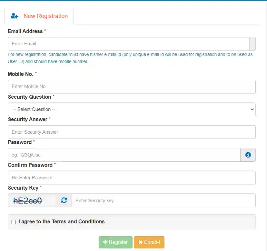This screenshot has width=267, height=251.
Task: Focus the Enter Email input field
Action: (129, 44)
